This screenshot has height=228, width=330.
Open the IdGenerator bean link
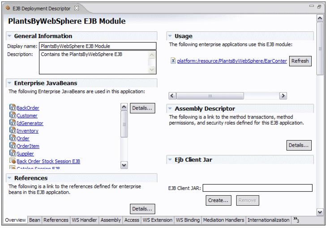pos(30,123)
